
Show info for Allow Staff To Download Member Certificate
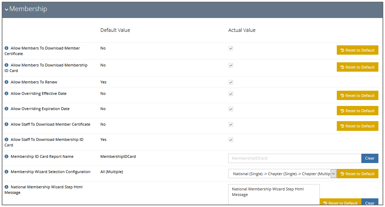[7, 125]
